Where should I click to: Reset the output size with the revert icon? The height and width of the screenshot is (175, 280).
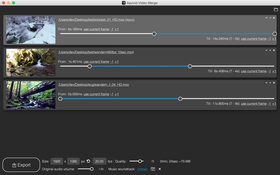(x=88, y=161)
